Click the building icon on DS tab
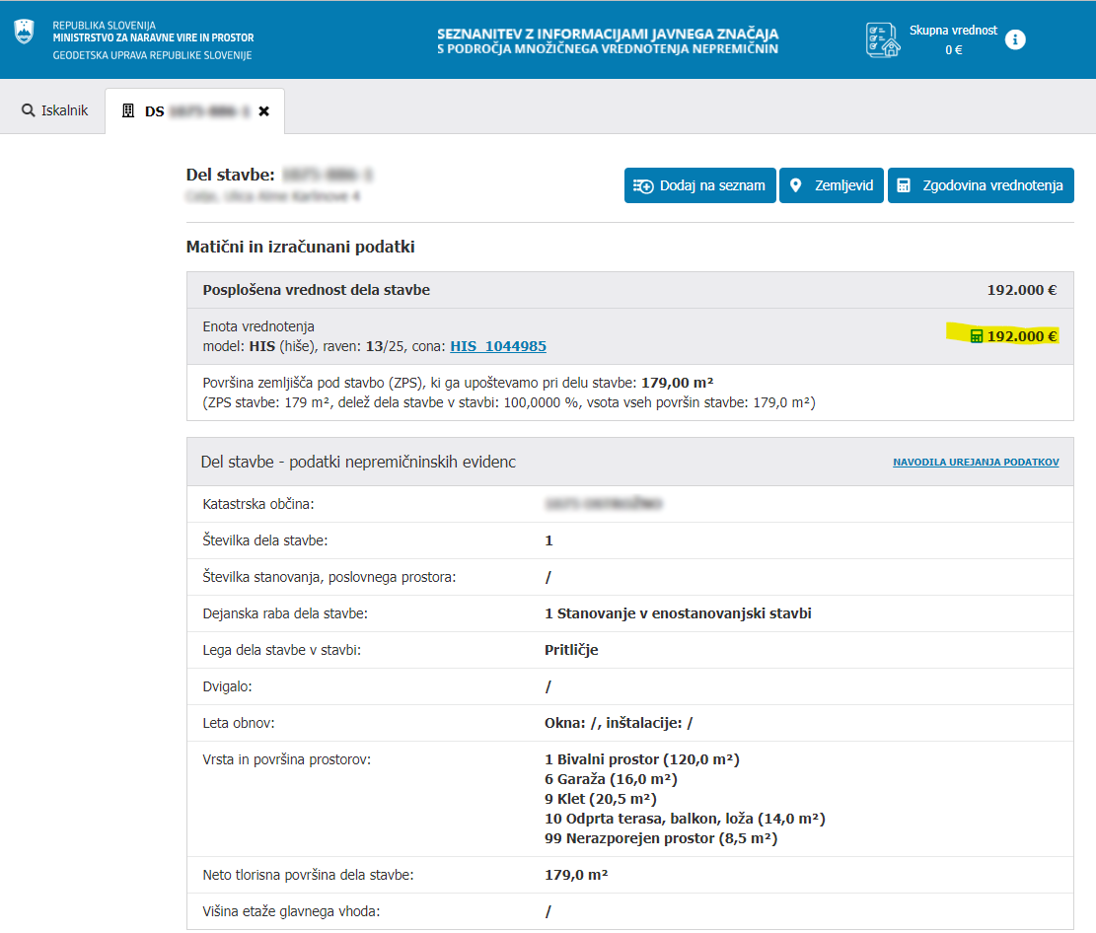This screenshot has width=1096, height=933. click(128, 111)
